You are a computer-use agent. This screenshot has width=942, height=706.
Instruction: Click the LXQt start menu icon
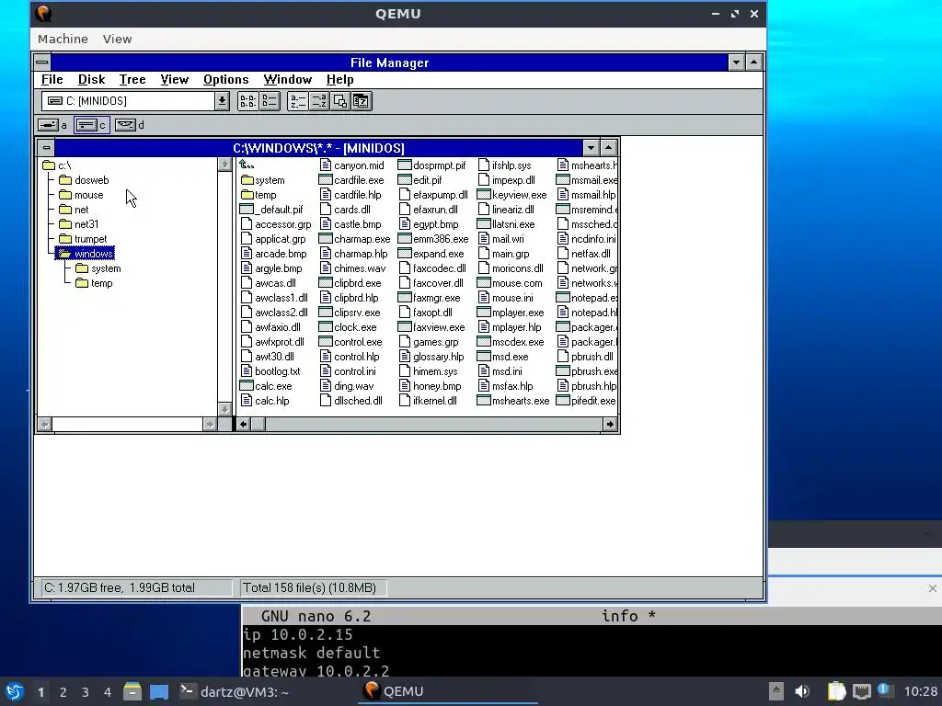15,691
